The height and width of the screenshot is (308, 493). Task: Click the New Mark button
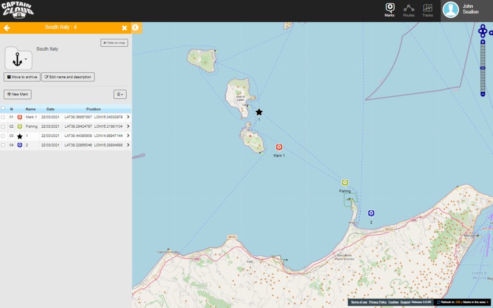pyautogui.click(x=18, y=94)
